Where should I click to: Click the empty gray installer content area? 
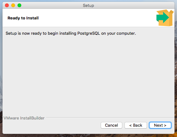[x=88, y=74]
